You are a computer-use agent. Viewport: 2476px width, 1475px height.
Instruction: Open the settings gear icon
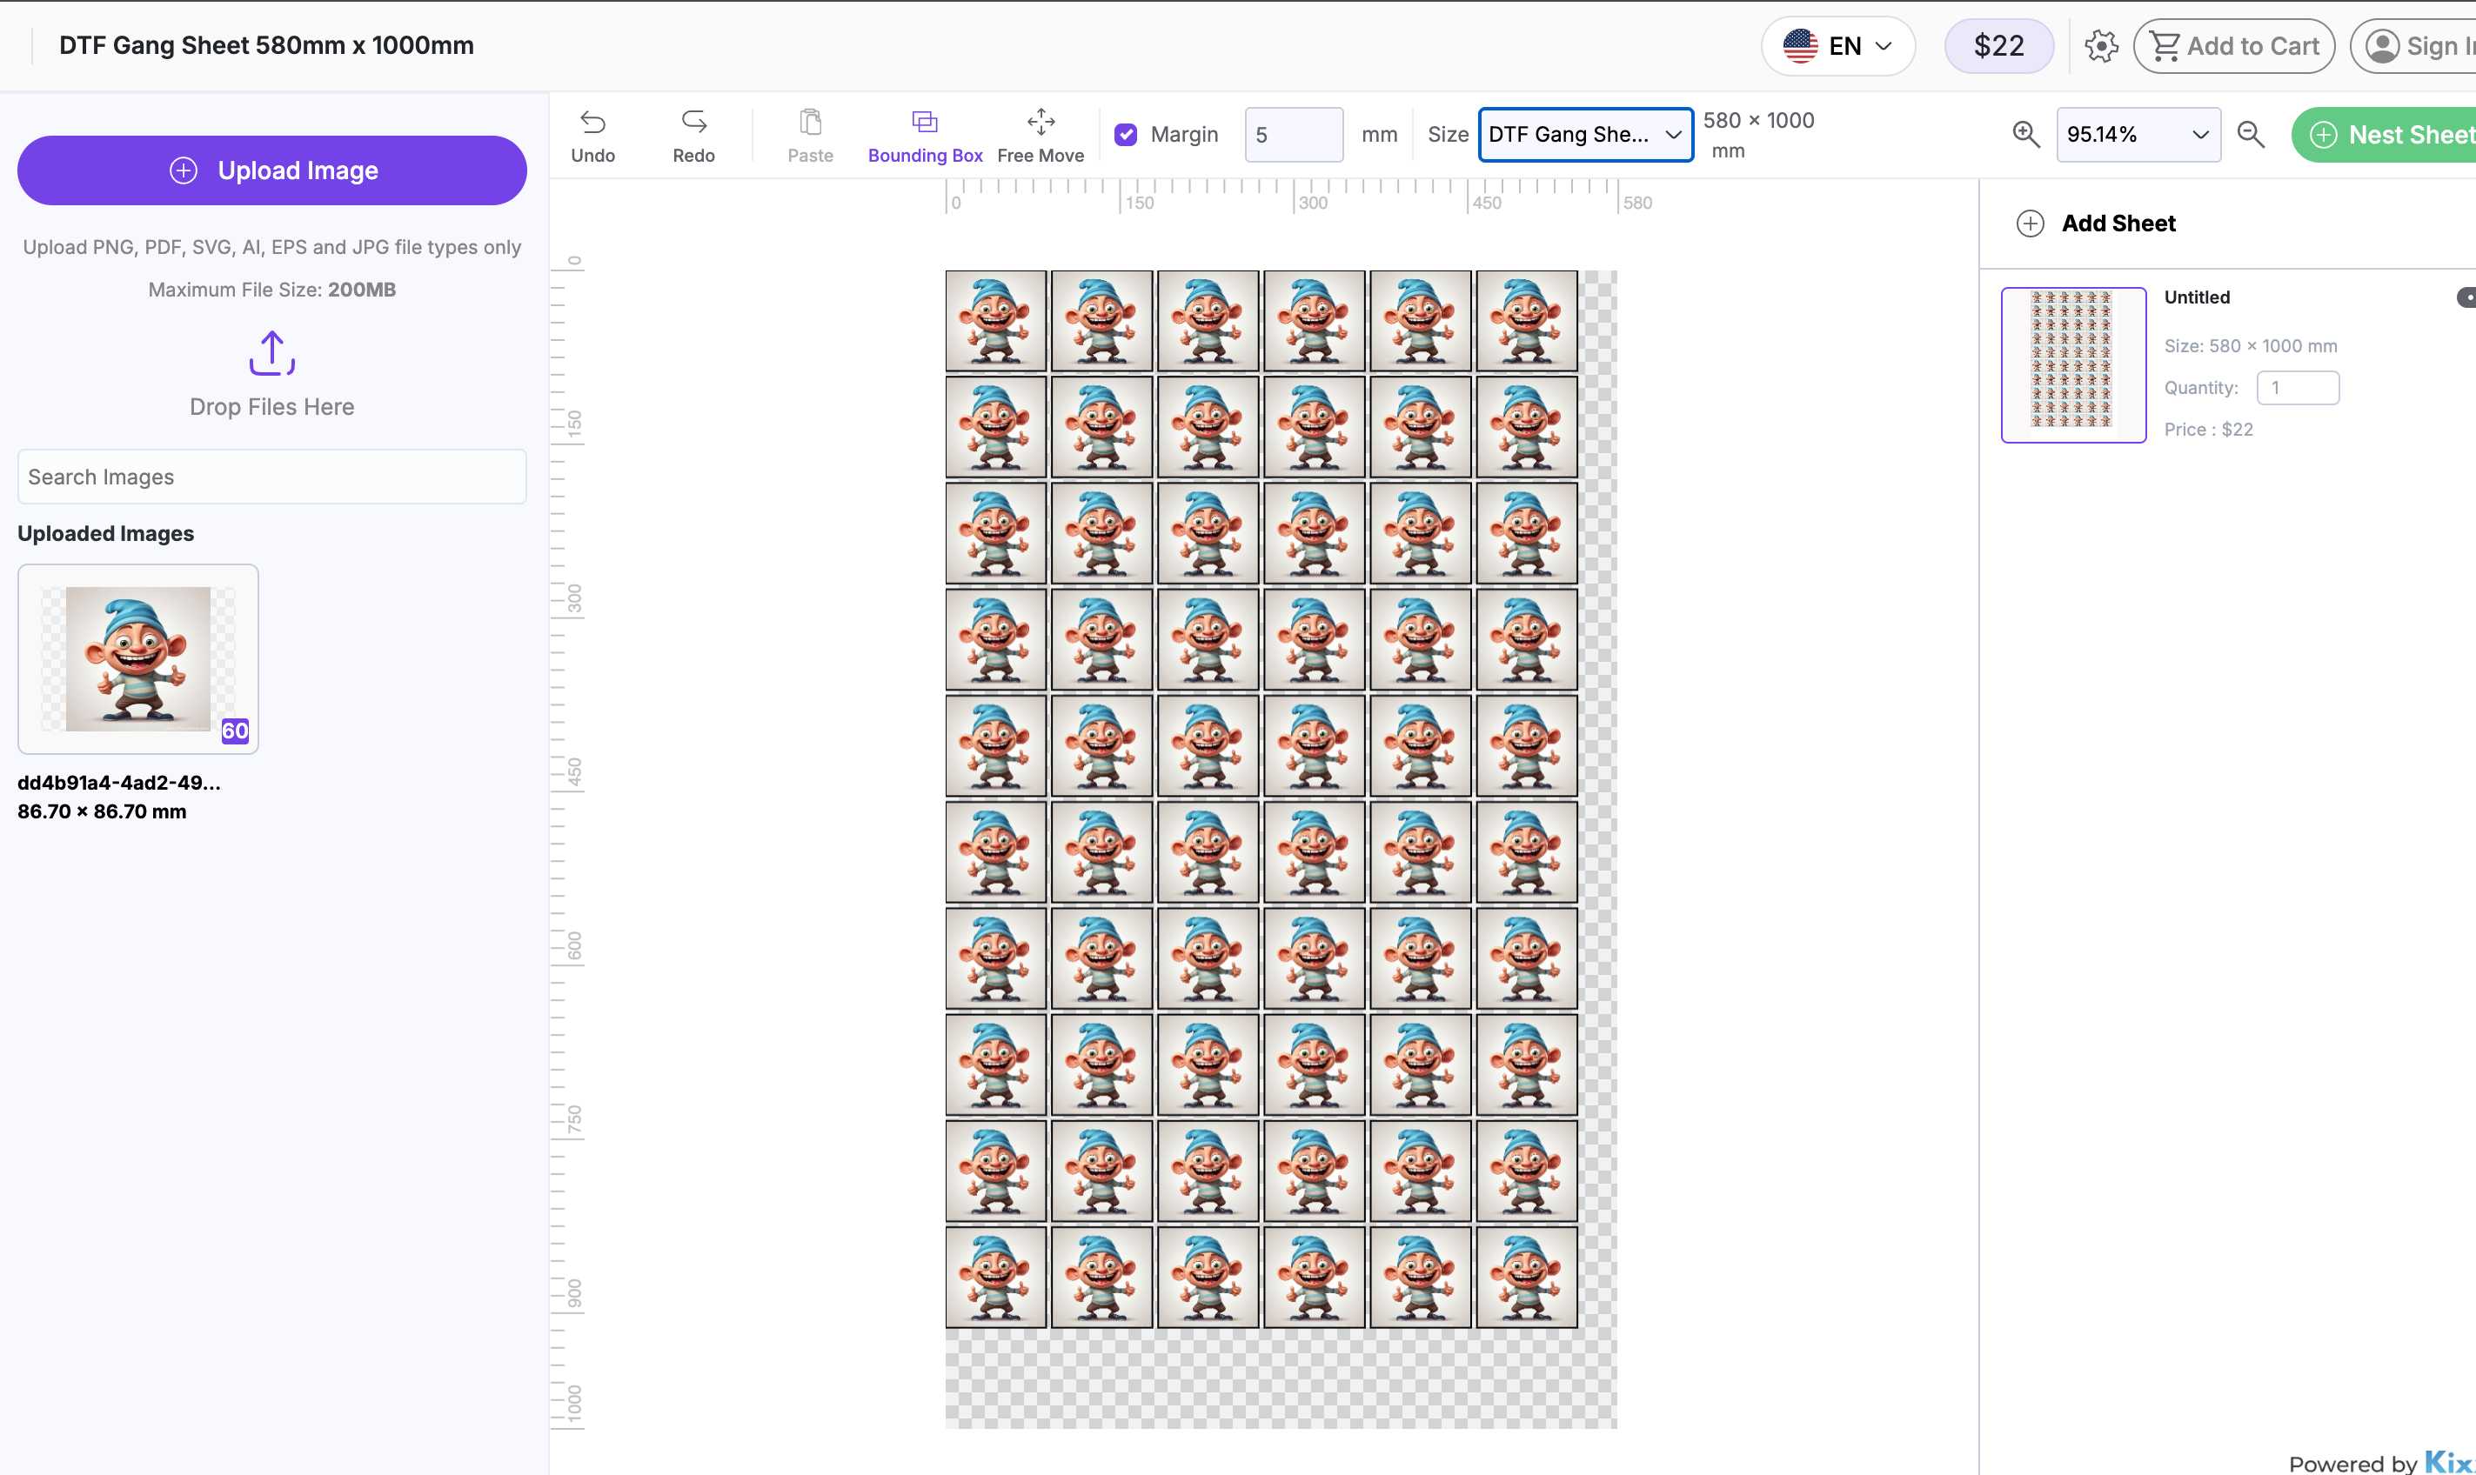tap(2101, 46)
